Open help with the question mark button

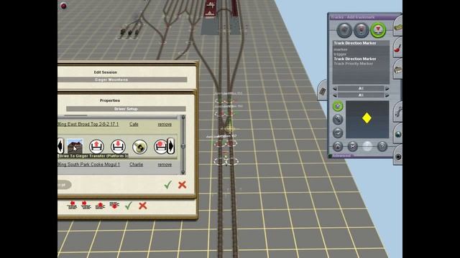coord(382,146)
